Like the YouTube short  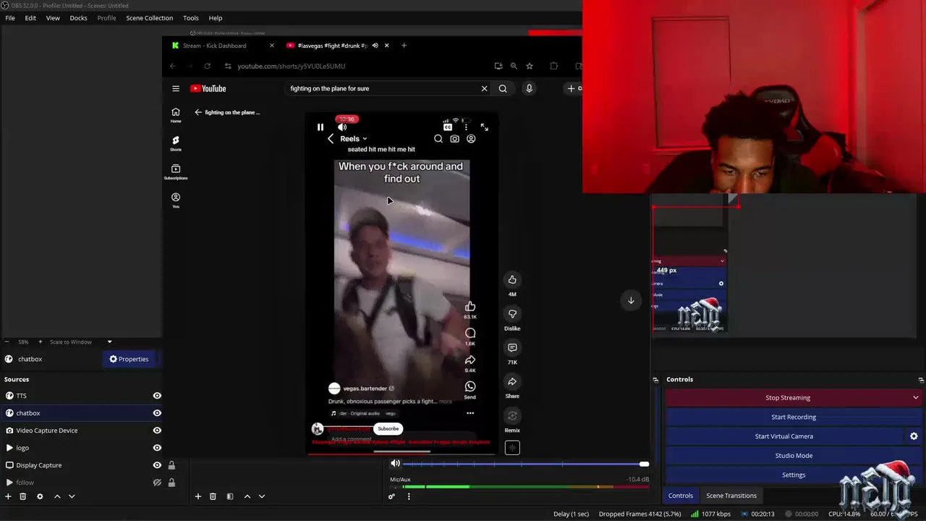coord(512,280)
